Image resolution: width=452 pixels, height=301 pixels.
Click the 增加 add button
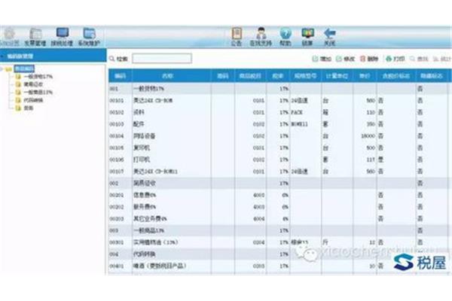[322, 59]
